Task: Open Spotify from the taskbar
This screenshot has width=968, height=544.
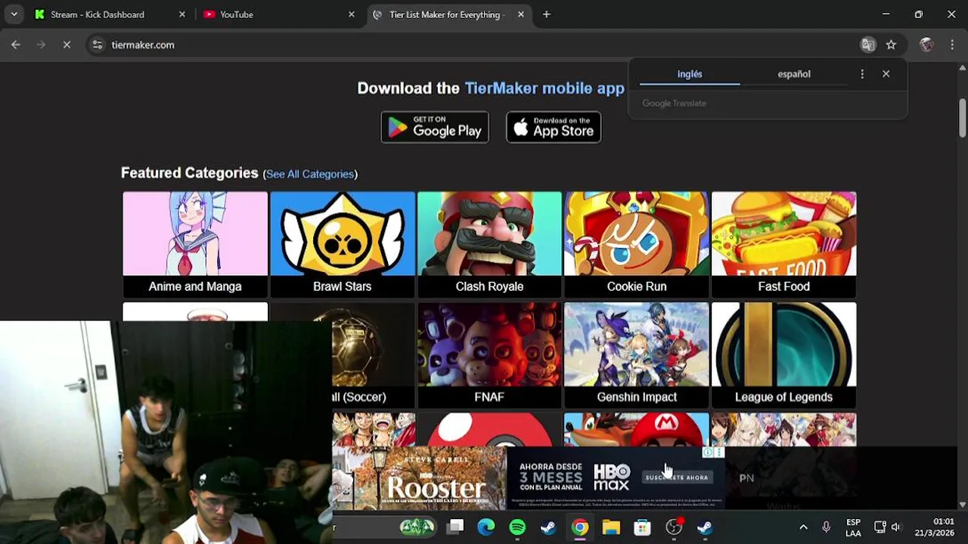Action: (x=517, y=527)
